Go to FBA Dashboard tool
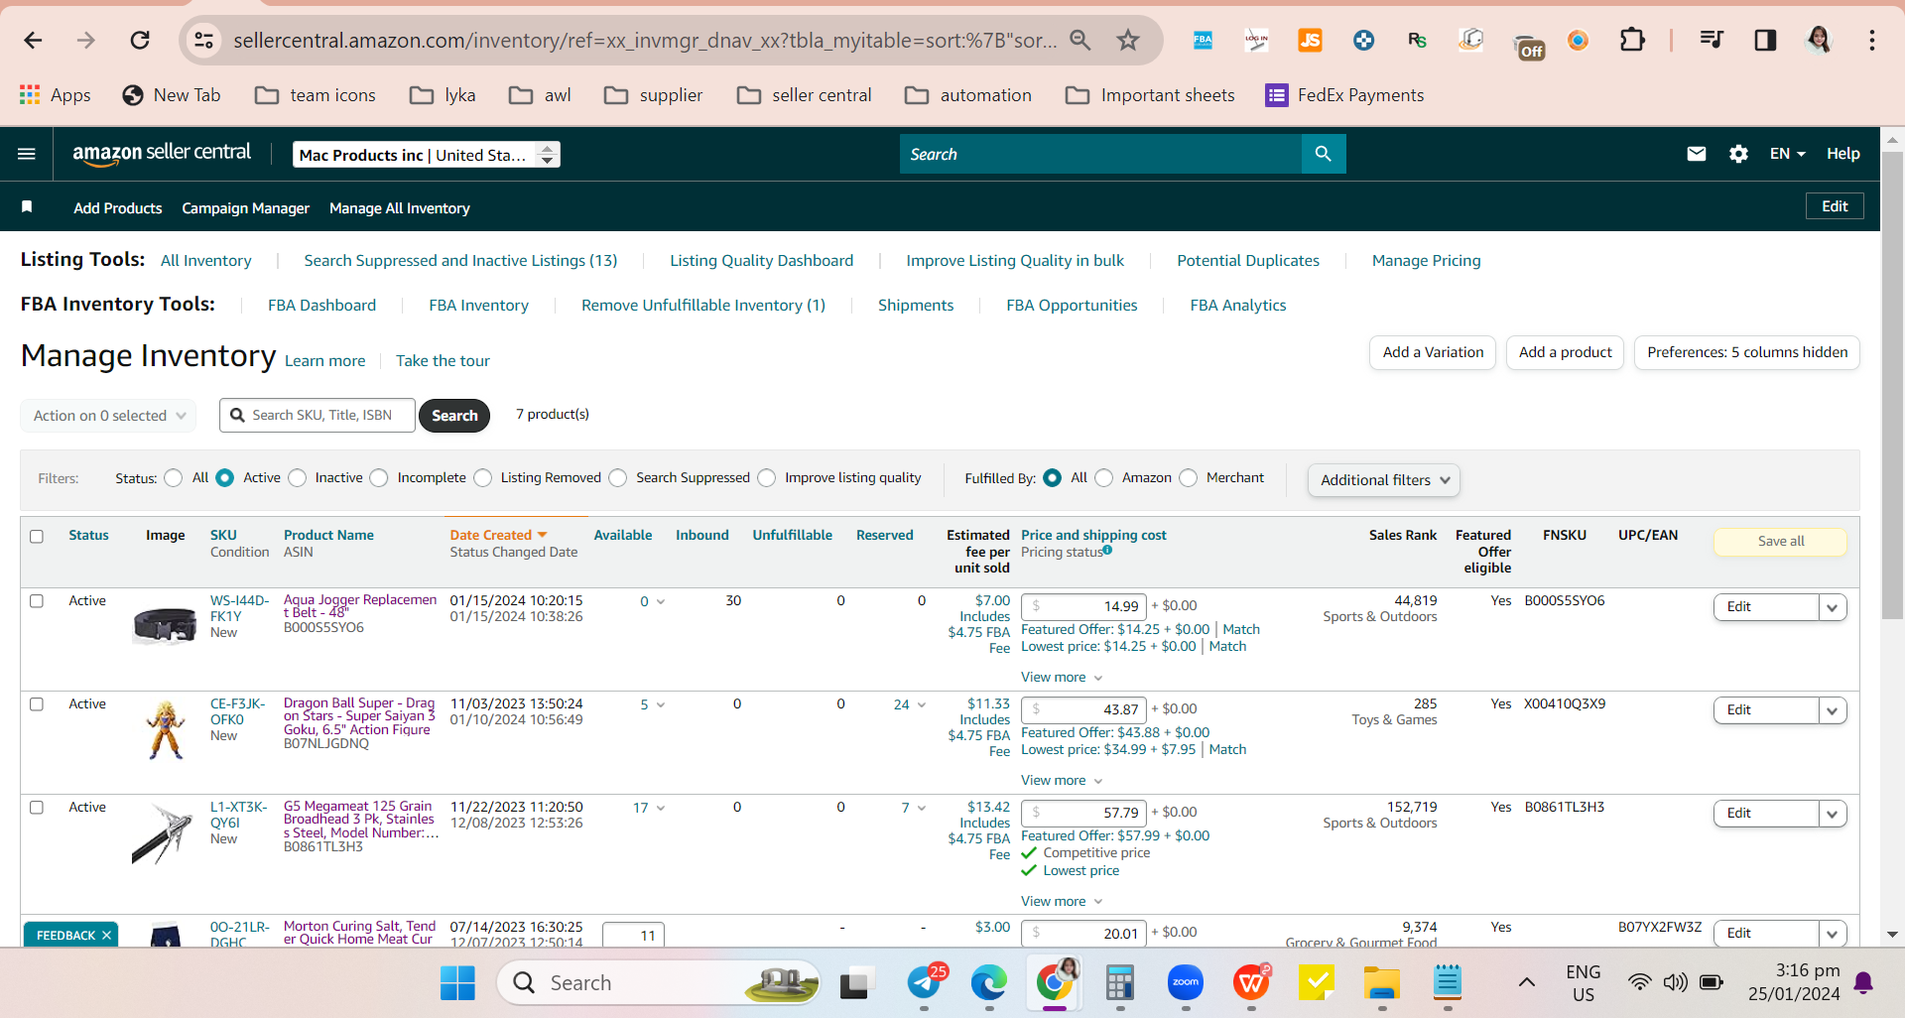1905x1018 pixels. (321, 306)
